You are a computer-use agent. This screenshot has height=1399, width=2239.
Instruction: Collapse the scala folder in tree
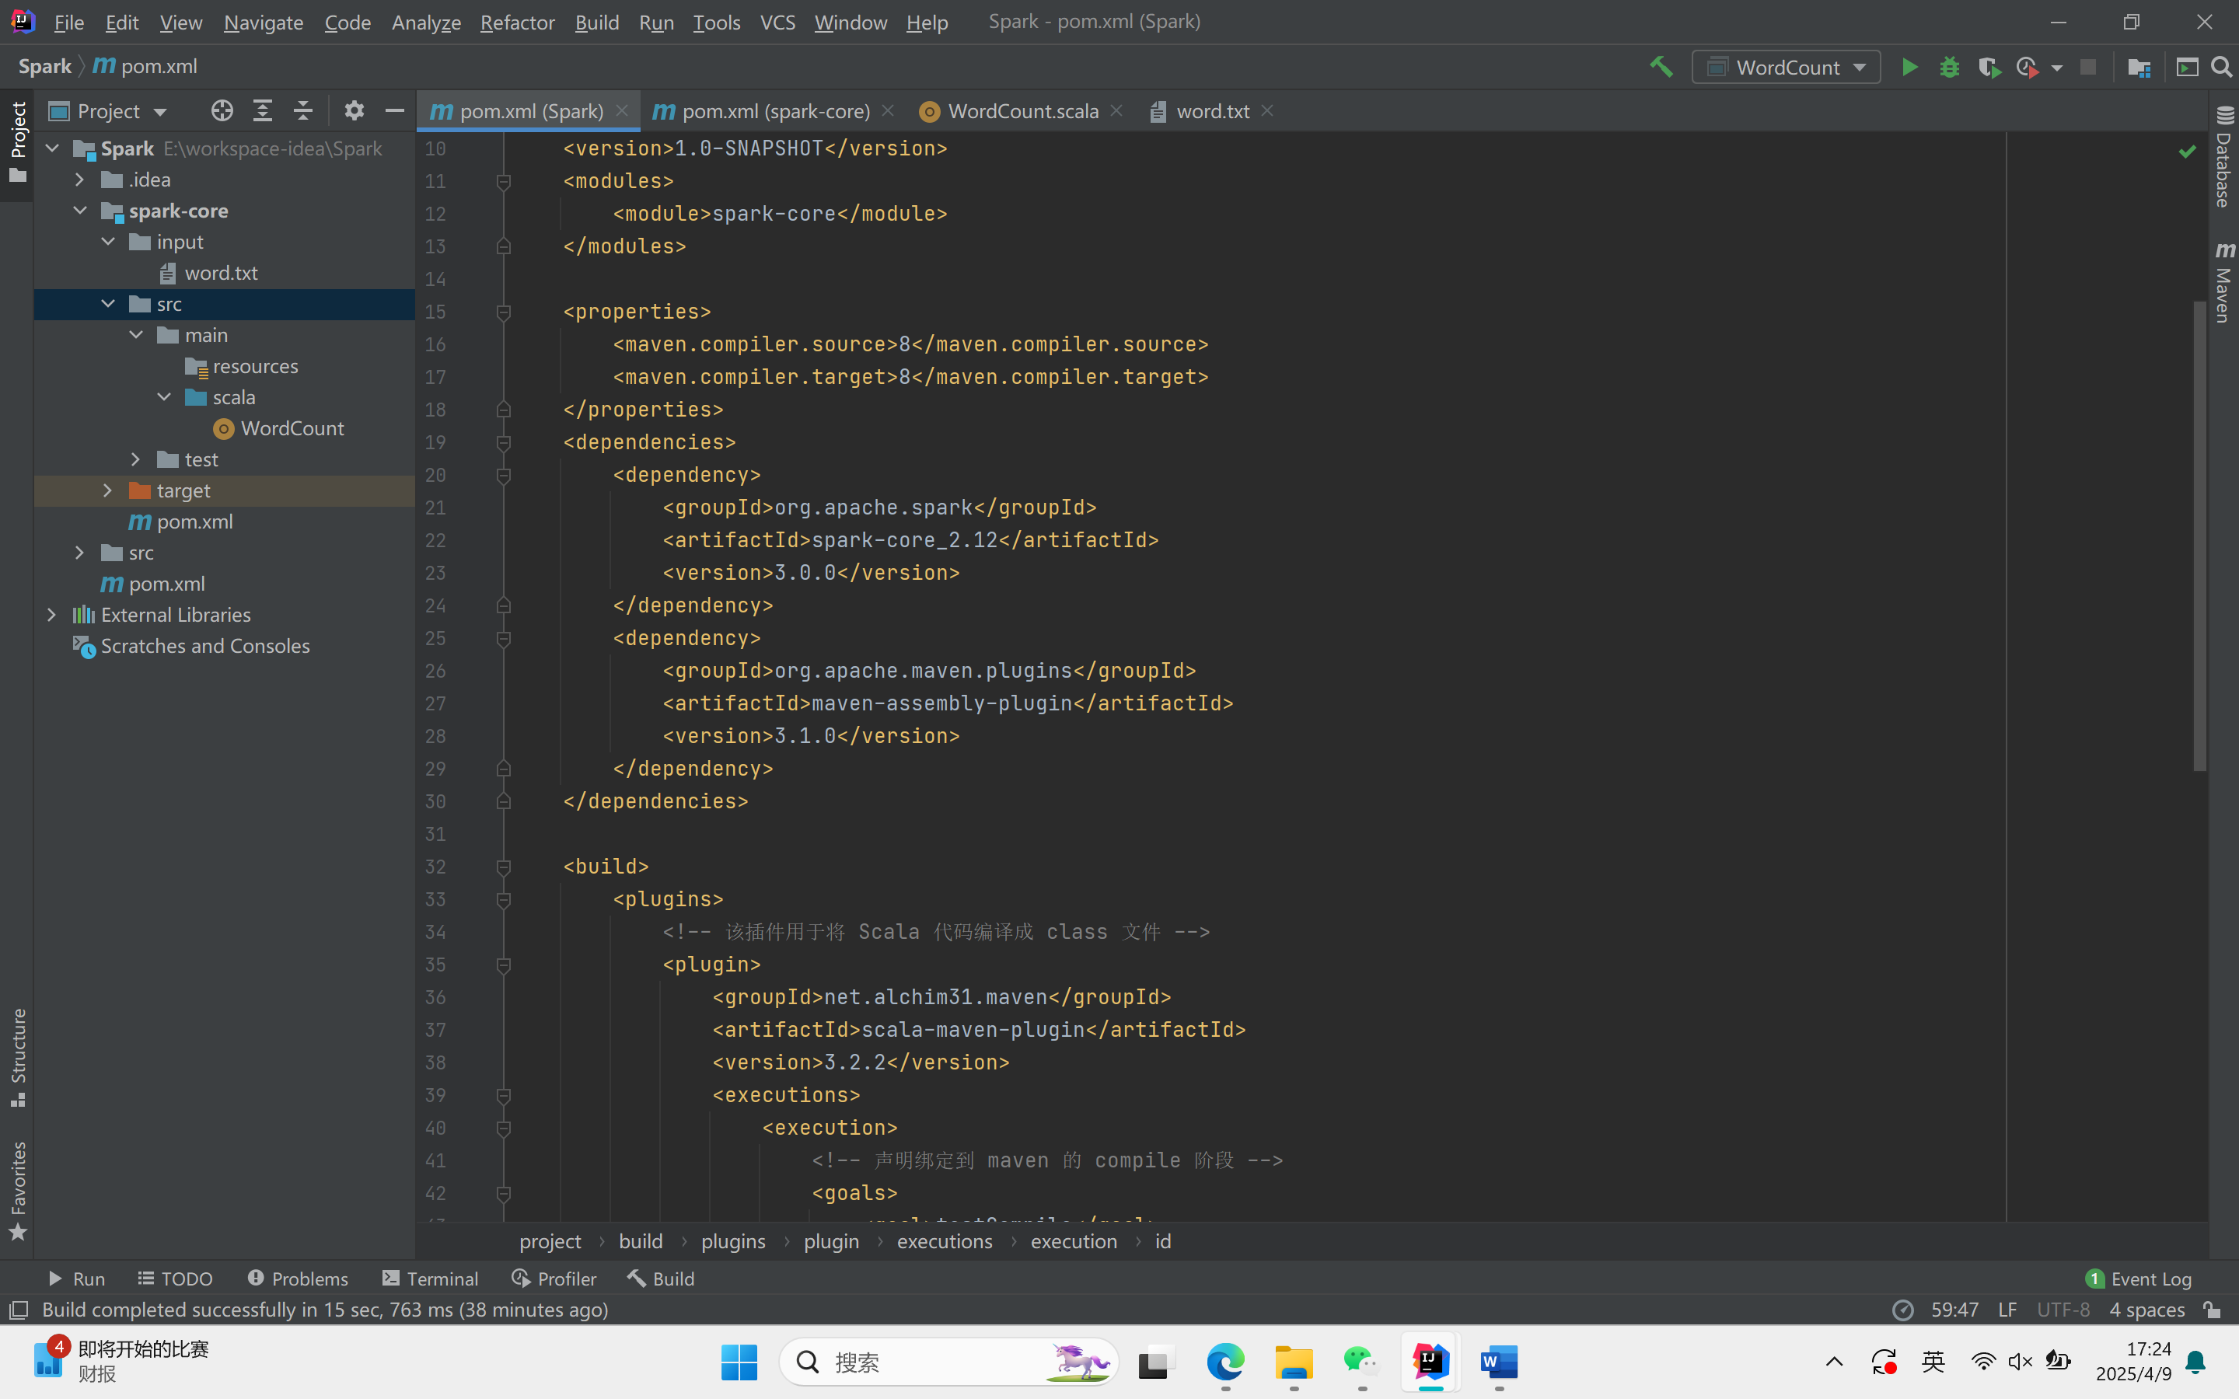(165, 397)
